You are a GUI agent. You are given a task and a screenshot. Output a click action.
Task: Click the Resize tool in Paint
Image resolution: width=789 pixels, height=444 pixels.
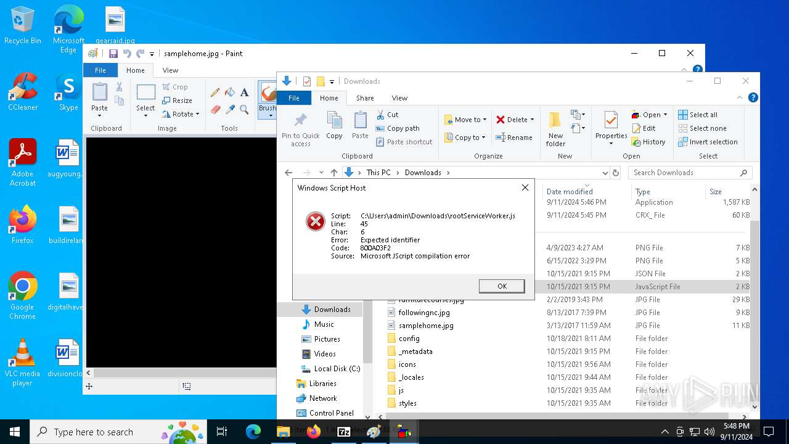tap(177, 101)
